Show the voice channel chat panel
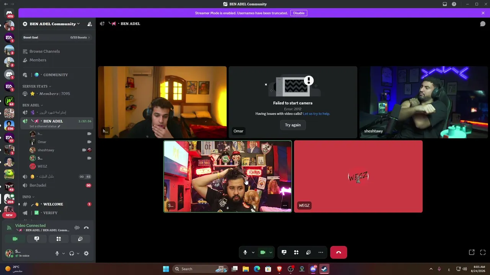Viewport: 490px width, 275px height. [483, 24]
